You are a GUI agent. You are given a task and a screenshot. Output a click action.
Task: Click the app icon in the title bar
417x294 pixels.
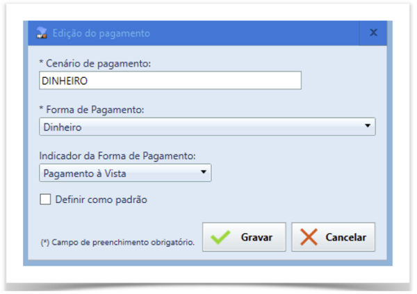(x=41, y=33)
